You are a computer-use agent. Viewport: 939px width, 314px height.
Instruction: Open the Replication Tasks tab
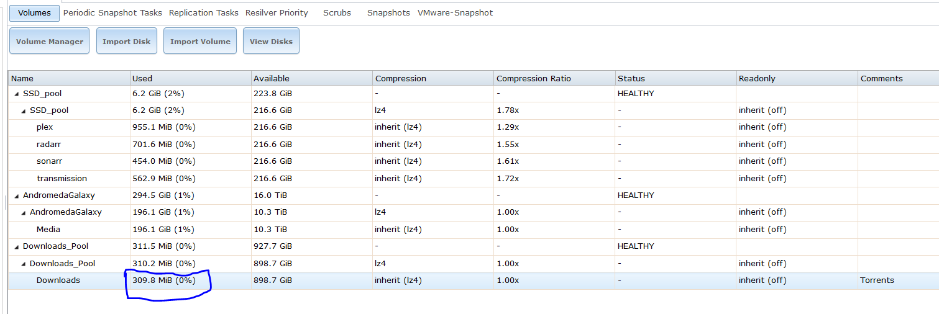(203, 12)
